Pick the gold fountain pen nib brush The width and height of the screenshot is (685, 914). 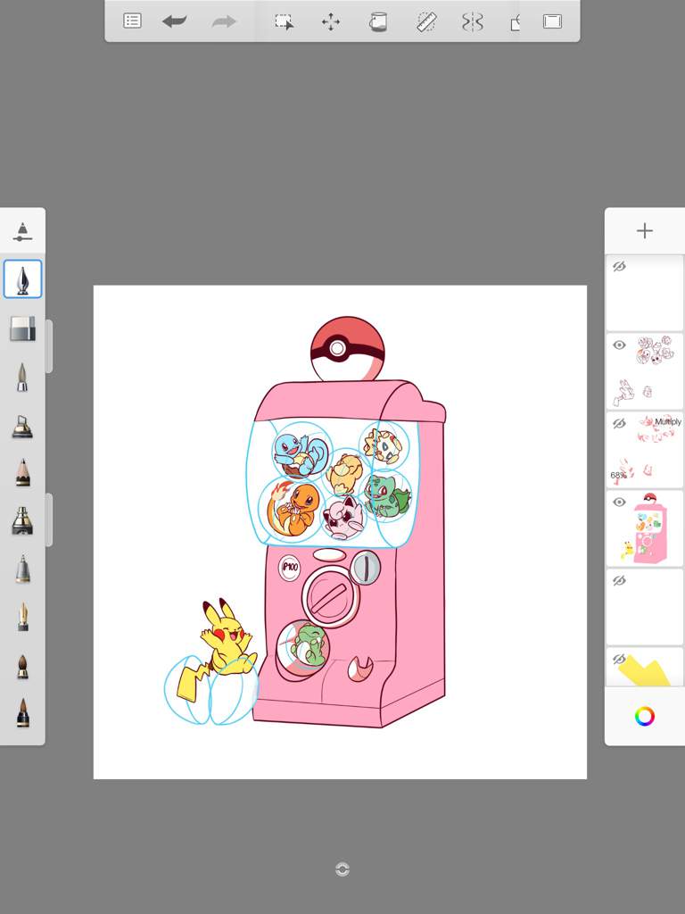click(22, 617)
